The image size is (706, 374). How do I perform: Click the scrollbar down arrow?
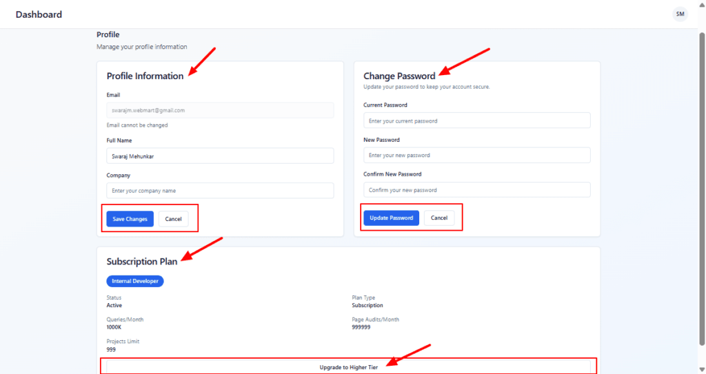(x=701, y=369)
